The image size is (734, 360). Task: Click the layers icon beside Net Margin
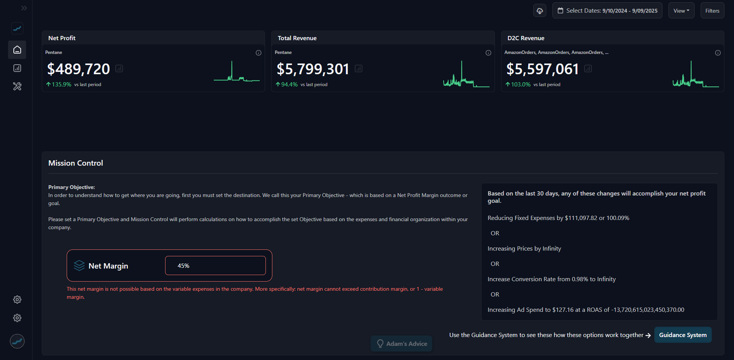79,266
